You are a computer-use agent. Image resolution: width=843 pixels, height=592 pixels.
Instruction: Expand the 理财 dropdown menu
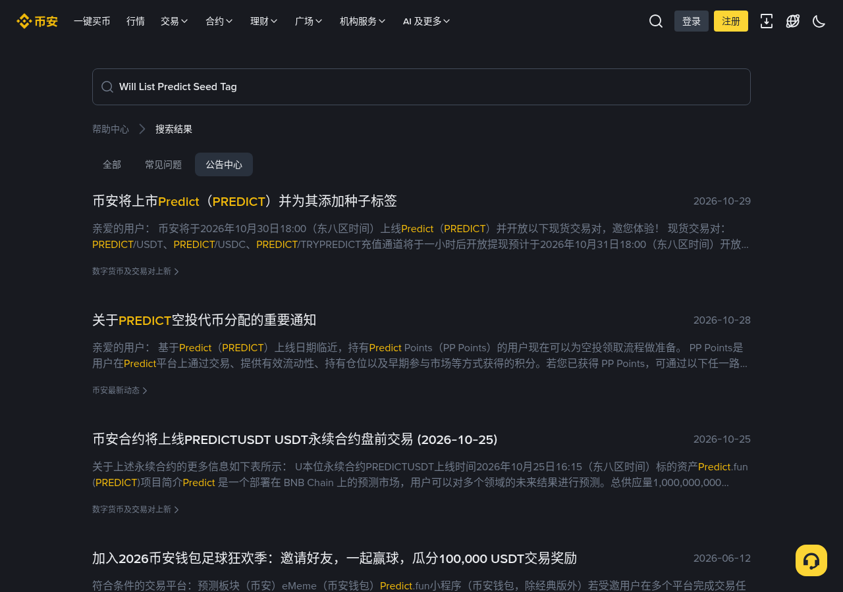(x=264, y=21)
